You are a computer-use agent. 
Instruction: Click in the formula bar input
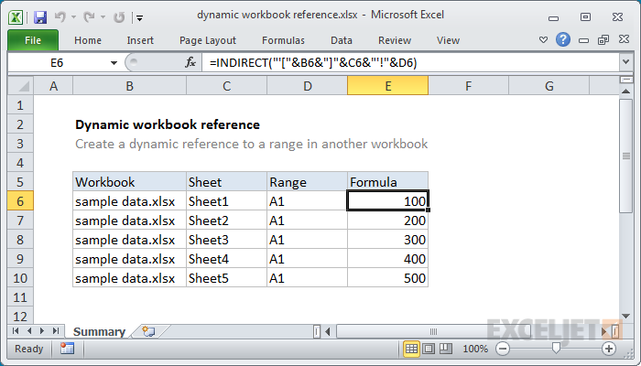click(411, 62)
